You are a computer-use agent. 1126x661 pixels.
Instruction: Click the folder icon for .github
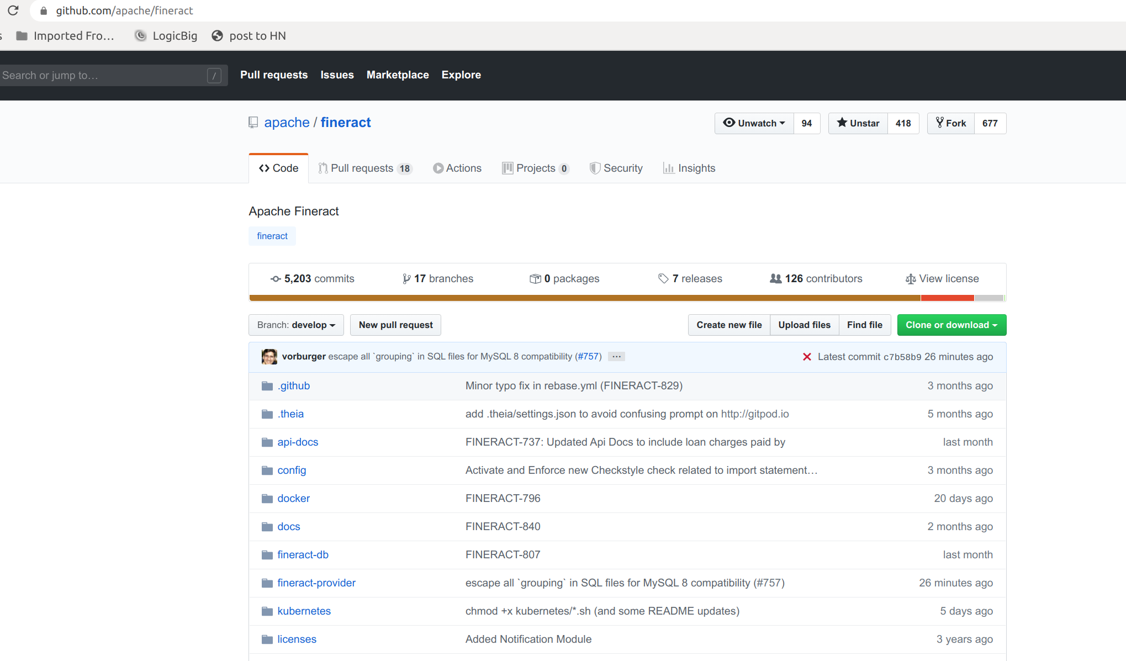click(x=267, y=386)
